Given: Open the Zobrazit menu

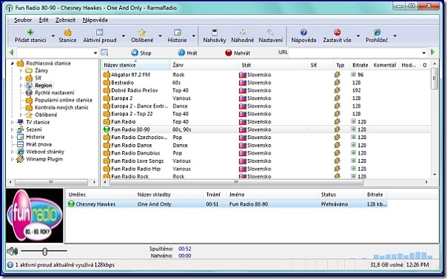Looking at the screenshot, I should (x=65, y=20).
